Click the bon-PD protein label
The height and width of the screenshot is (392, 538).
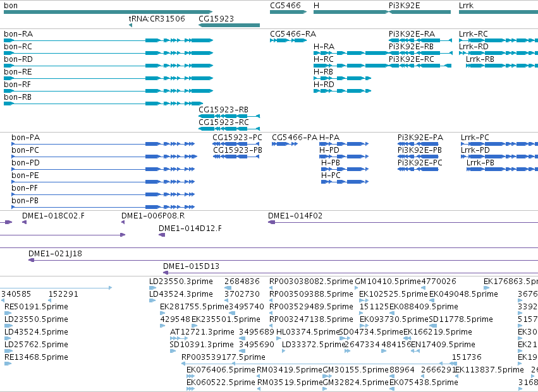click(x=25, y=163)
